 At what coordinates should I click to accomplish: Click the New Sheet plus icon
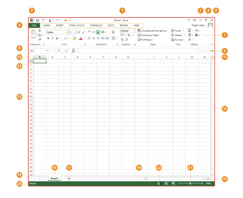69,179
